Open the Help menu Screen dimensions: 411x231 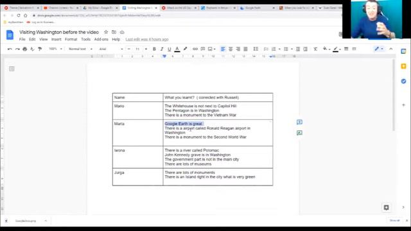[x=116, y=39]
